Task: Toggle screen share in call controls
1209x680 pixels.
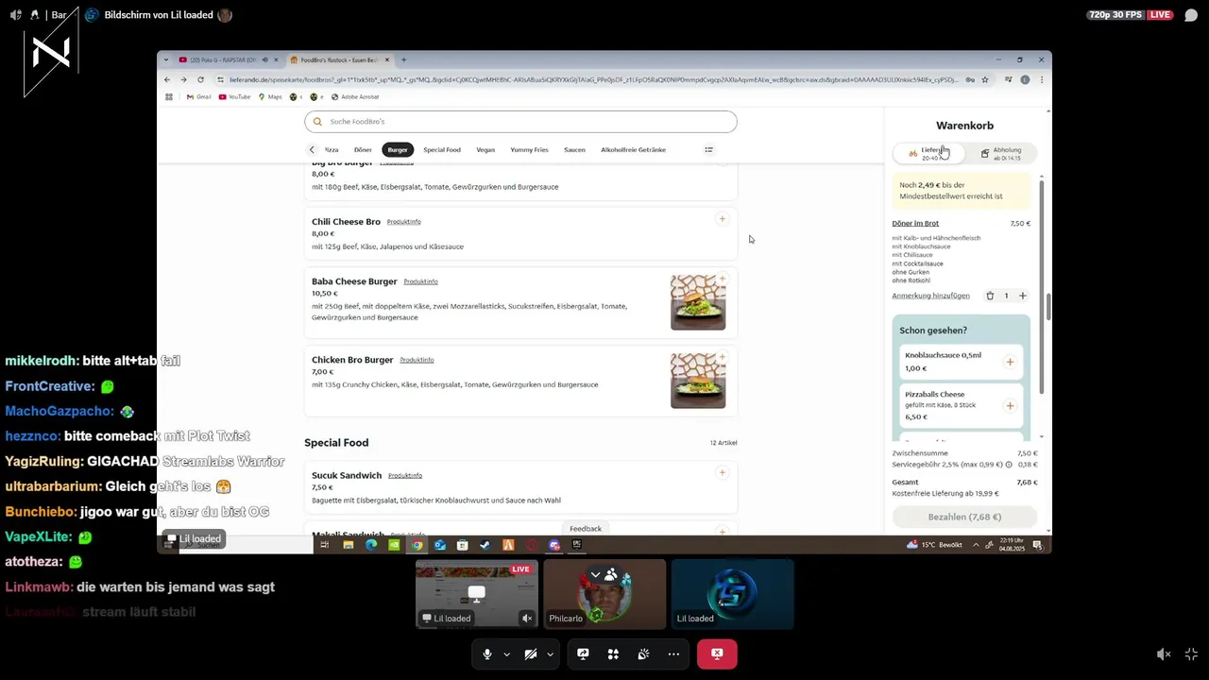Action: (x=583, y=654)
